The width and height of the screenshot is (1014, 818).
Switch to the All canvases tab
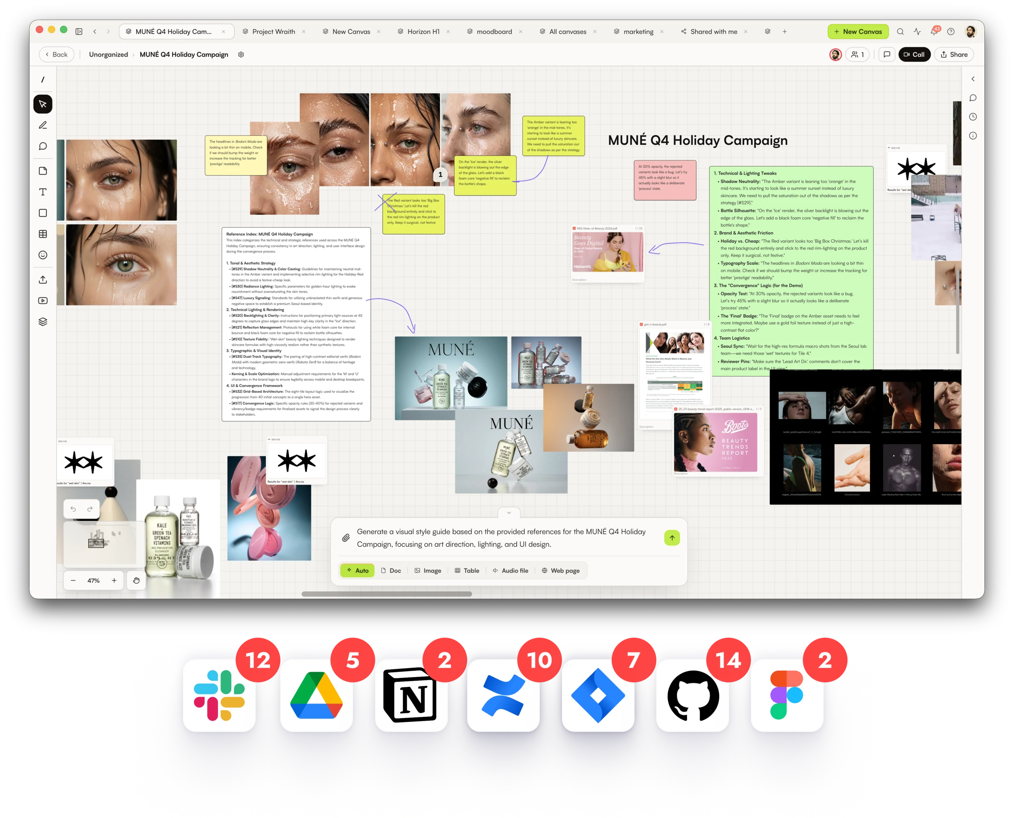click(x=568, y=32)
